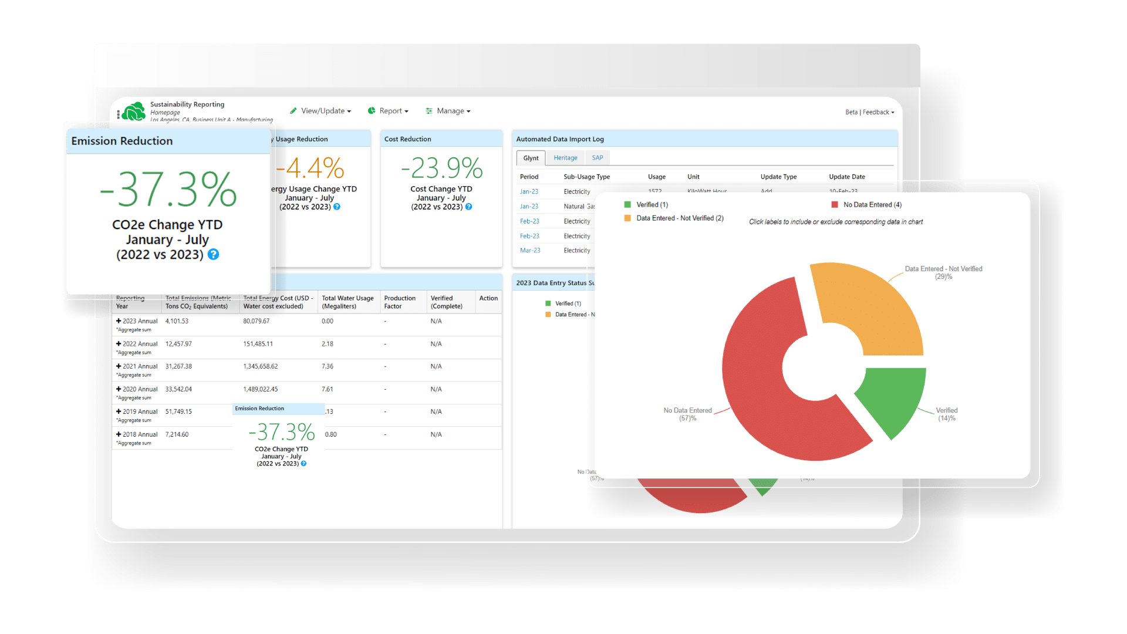Click energy cost value 1,489,022.45
The image size is (1127, 634).
tap(261, 389)
